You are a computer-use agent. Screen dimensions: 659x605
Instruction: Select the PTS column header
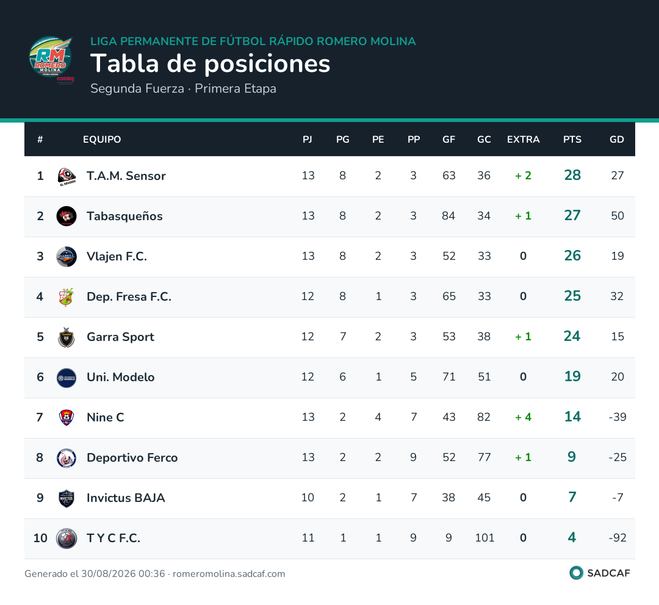tap(572, 140)
